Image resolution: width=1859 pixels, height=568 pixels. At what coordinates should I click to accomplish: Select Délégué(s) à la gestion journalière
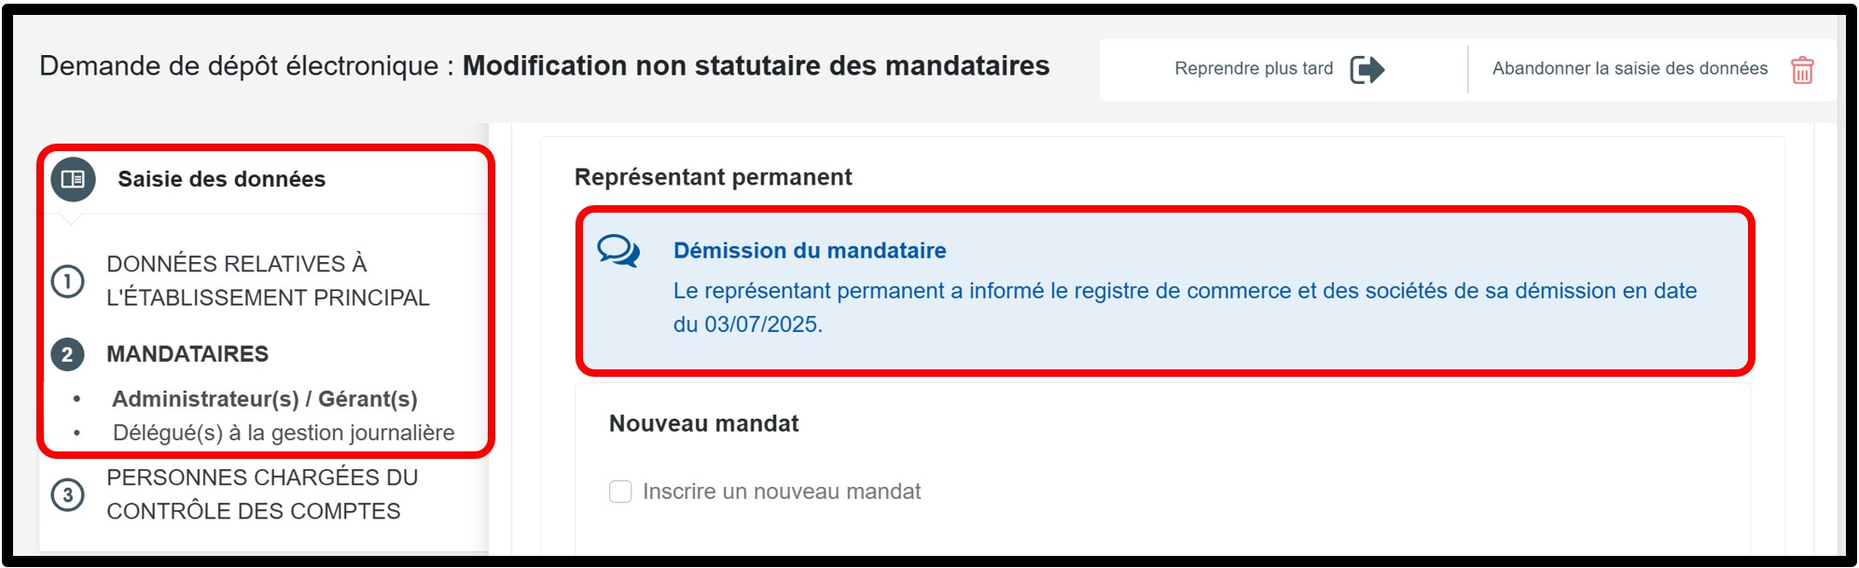pyautogui.click(x=284, y=433)
